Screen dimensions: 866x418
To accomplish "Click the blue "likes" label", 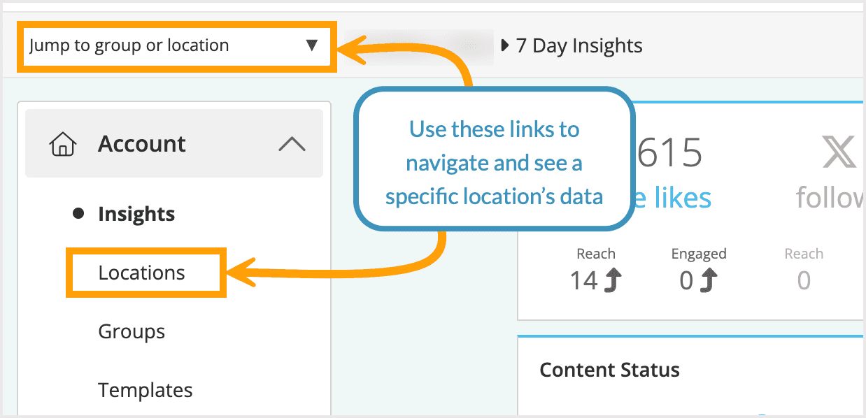I will tap(677, 199).
